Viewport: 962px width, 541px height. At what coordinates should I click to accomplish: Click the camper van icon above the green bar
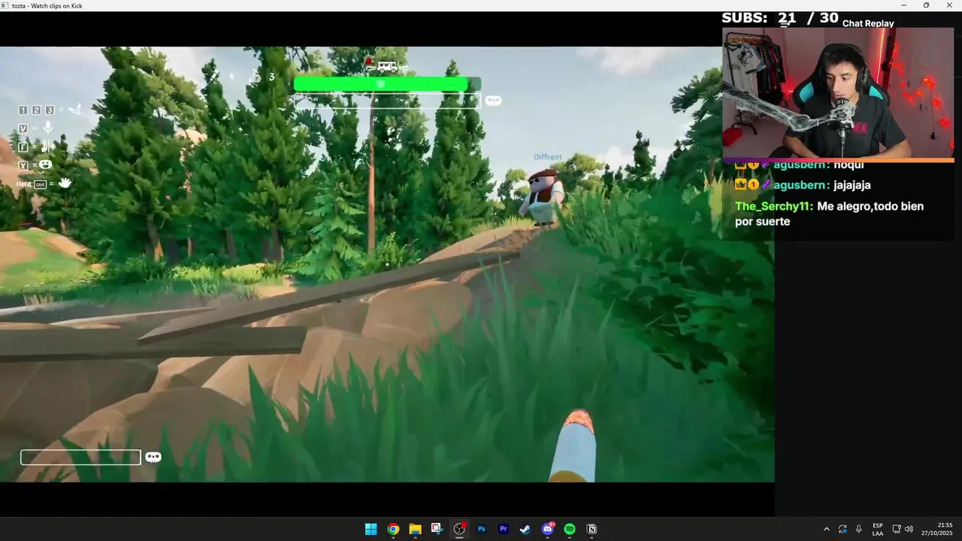pyautogui.click(x=387, y=66)
